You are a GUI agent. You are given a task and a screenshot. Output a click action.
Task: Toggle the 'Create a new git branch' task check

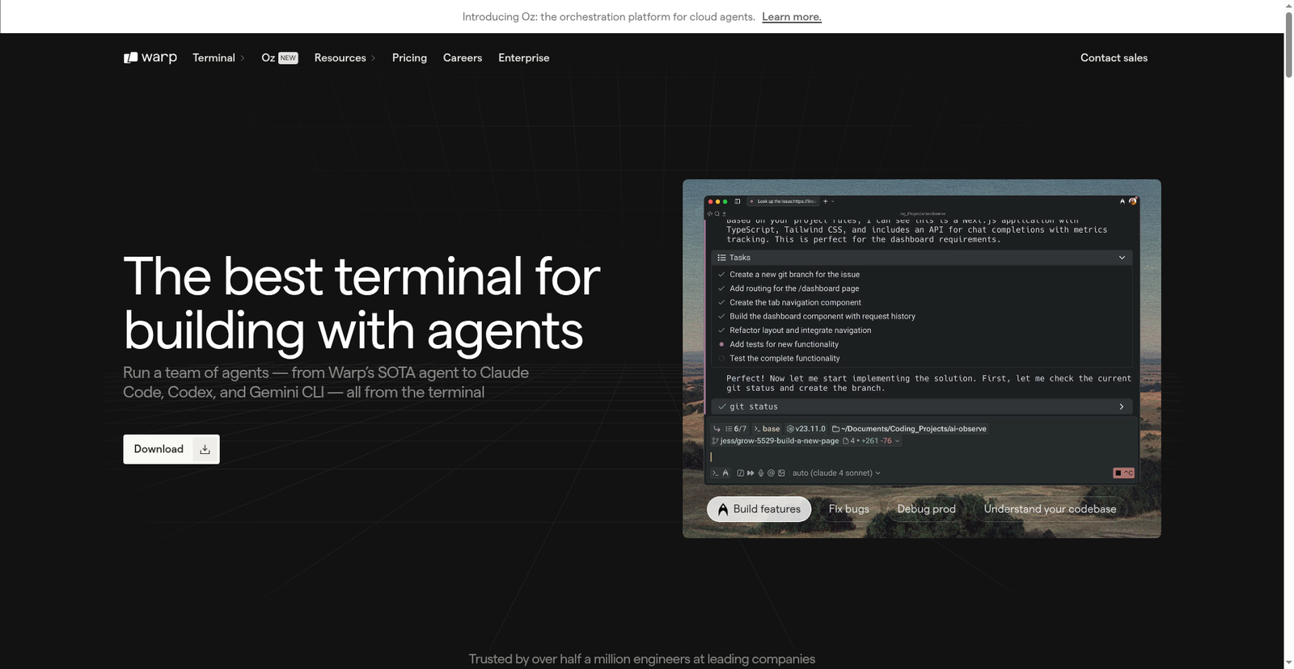[721, 275]
